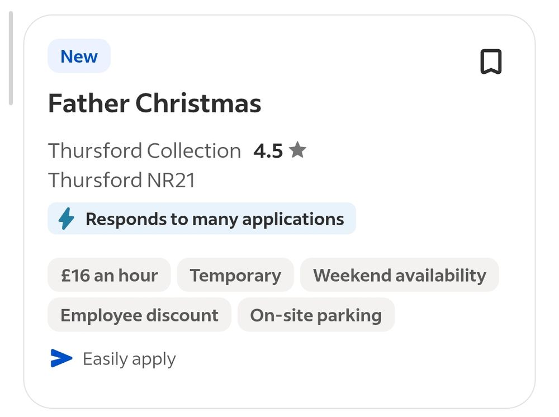Click the New badge

pyautogui.click(x=79, y=56)
